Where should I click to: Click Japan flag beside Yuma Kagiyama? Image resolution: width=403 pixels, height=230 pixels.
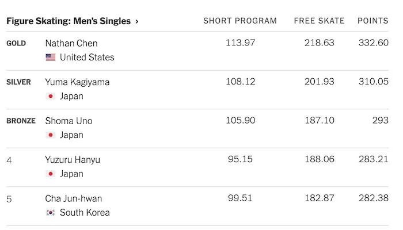pyautogui.click(x=51, y=97)
